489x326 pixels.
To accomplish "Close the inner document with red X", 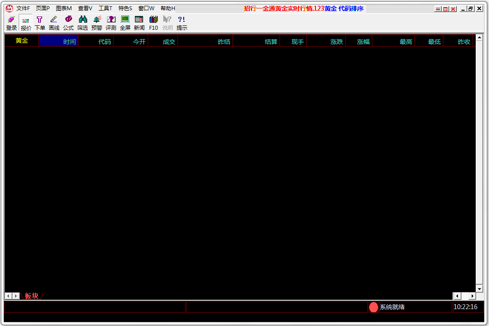I will [x=453, y=9].
